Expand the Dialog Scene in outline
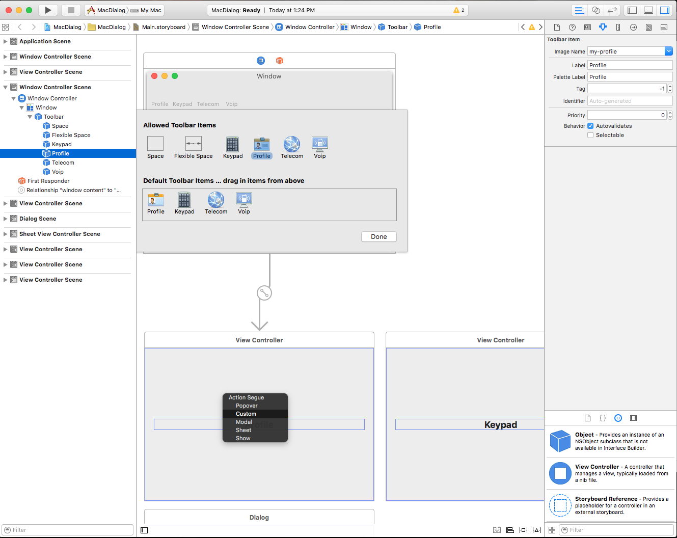This screenshot has height=538, width=677. [x=5, y=219]
